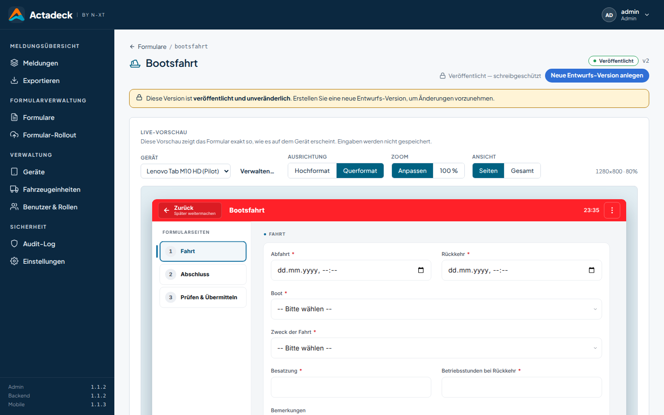The image size is (664, 415).
Task: Select the Seiten view mode
Action: (488, 171)
